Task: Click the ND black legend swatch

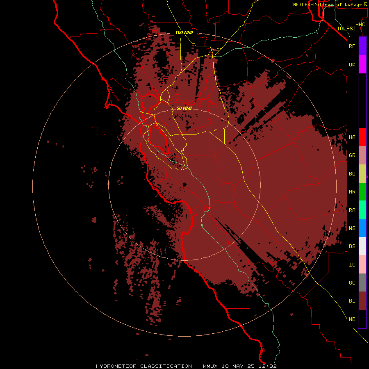Action: pyautogui.click(x=362, y=319)
